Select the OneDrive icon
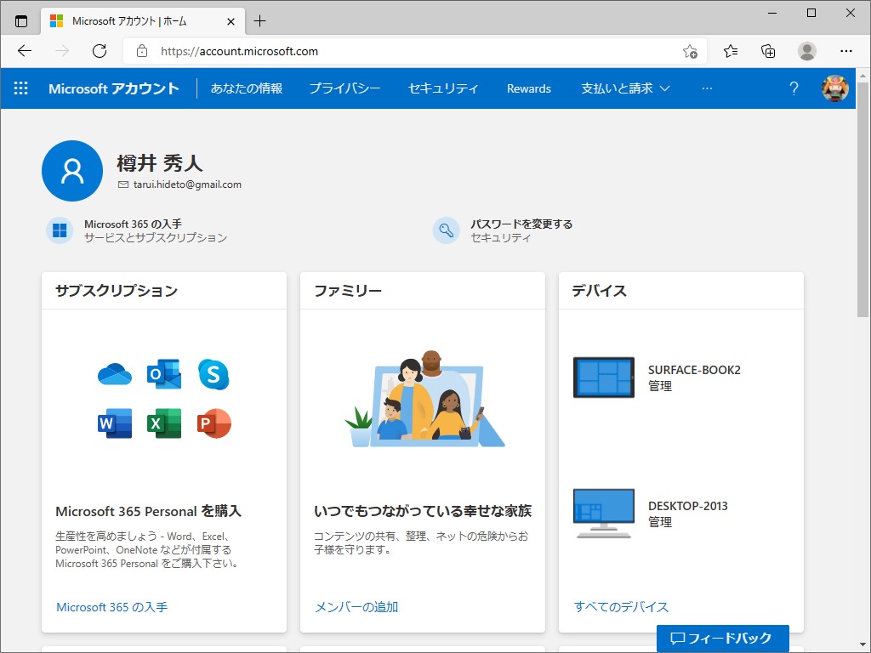Screen dimensions: 871x653 (x=114, y=374)
